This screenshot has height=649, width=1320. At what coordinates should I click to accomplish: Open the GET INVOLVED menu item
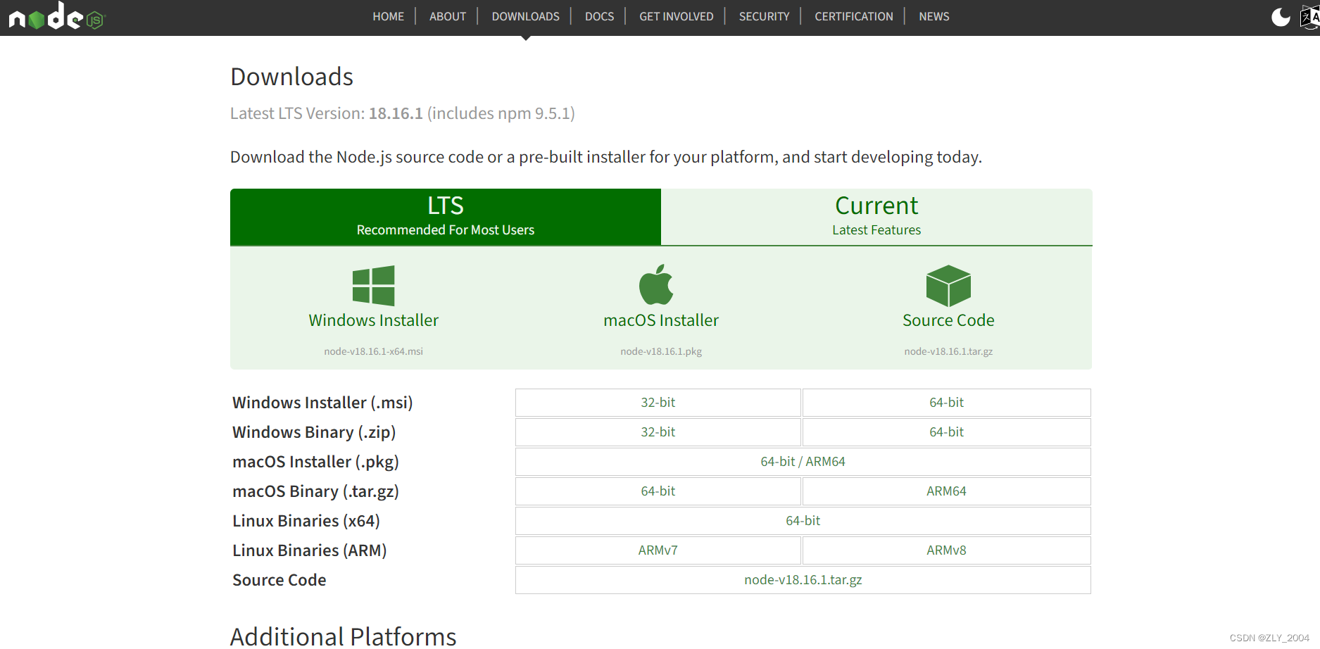coord(677,16)
